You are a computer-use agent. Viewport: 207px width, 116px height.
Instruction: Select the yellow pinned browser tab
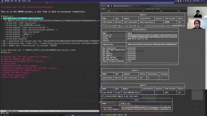click(x=108, y=6)
